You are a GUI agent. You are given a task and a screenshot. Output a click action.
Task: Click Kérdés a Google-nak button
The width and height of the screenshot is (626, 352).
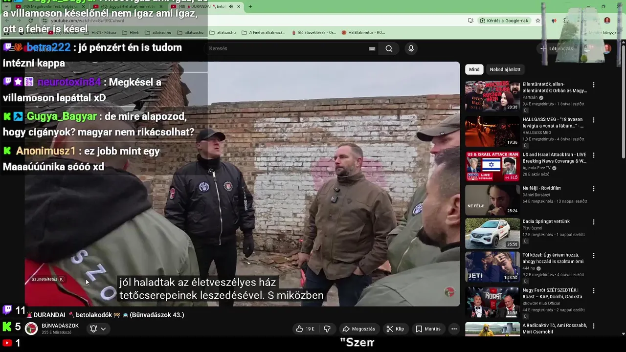[x=504, y=21]
